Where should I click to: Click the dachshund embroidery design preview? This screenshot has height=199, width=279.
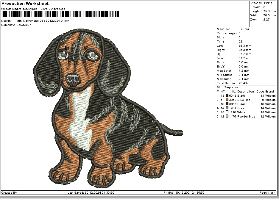108,108
